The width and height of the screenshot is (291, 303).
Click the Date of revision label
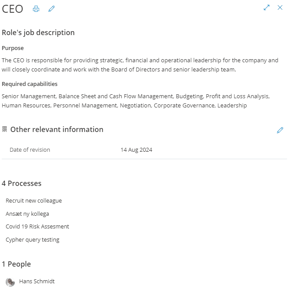click(30, 150)
